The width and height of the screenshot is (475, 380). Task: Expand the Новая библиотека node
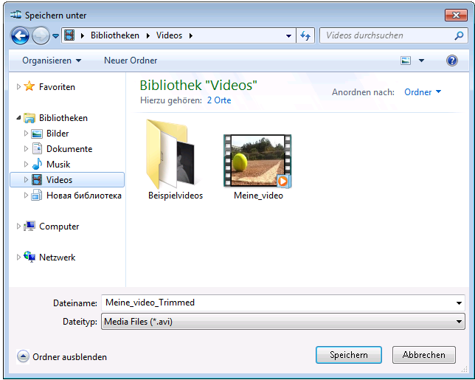point(26,195)
